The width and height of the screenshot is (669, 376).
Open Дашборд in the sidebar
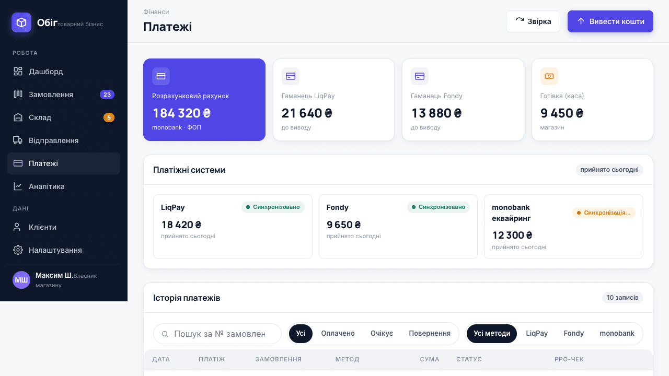(64, 72)
